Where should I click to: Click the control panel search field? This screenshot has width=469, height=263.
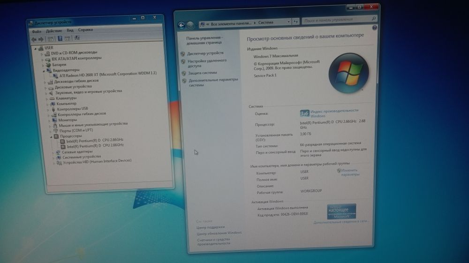pos(339,19)
